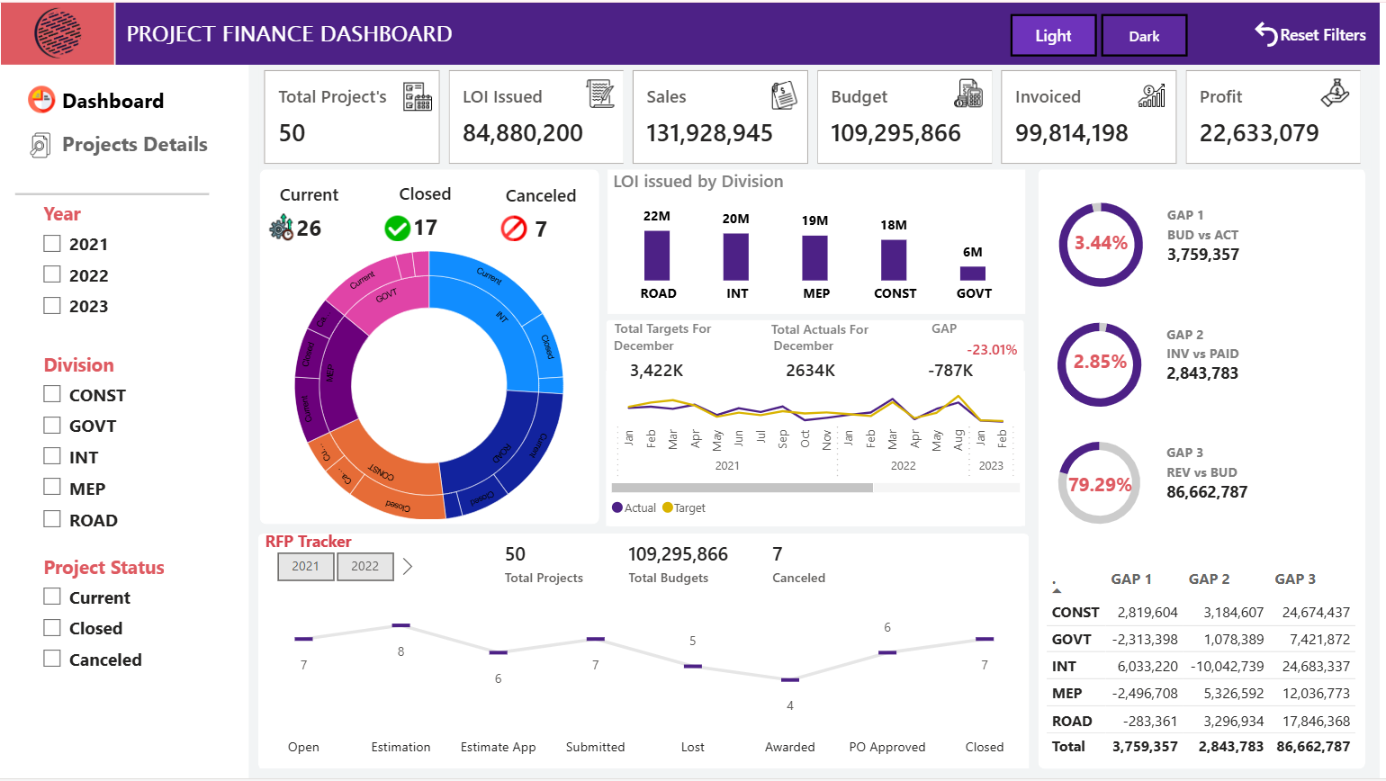The image size is (1386, 781).
Task: Click the calculator icon on Total Project's card
Action: [x=418, y=94]
